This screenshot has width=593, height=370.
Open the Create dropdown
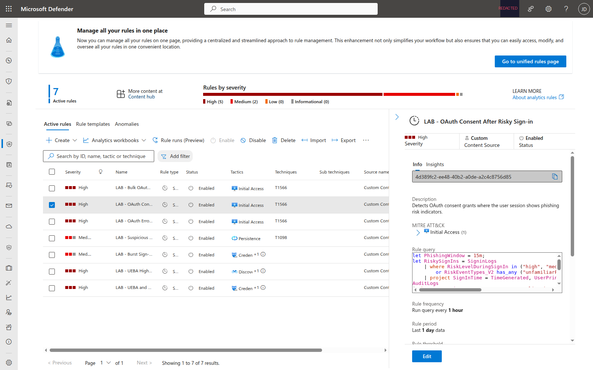pyautogui.click(x=61, y=140)
